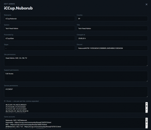Grab the Site permissions resize handle
151x130 pixels.
[147, 66]
